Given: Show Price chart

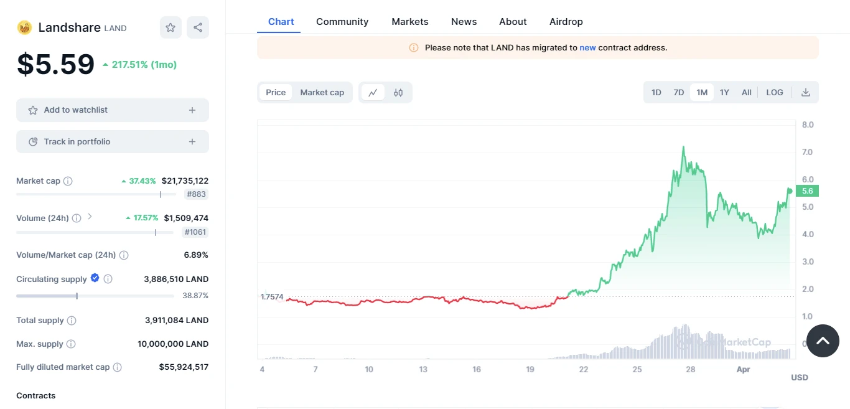Looking at the screenshot, I should (276, 92).
